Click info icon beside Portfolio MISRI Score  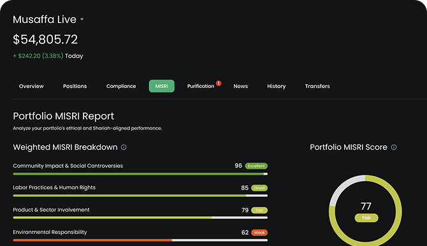(394, 147)
